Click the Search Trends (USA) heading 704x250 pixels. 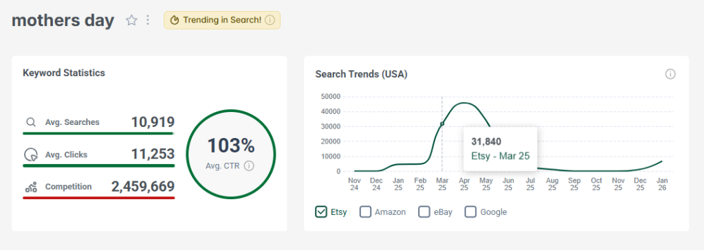[362, 74]
